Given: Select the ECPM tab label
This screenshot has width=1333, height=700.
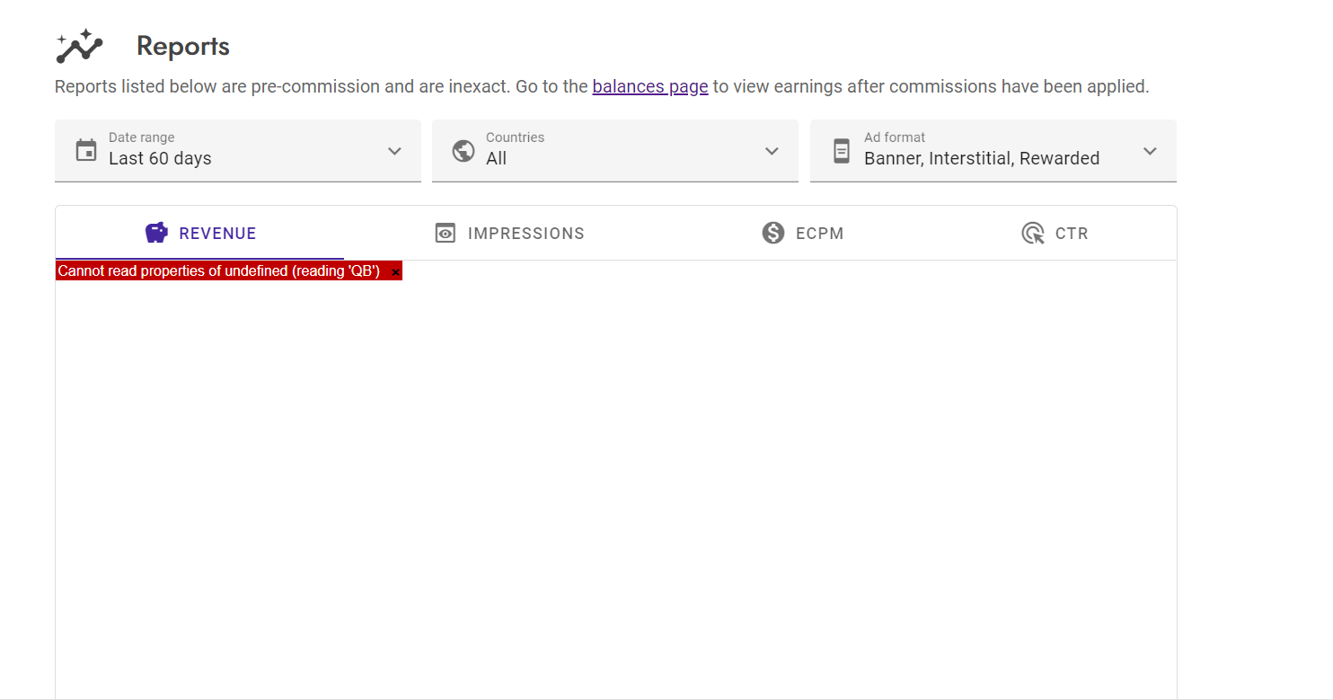Looking at the screenshot, I should click(819, 234).
